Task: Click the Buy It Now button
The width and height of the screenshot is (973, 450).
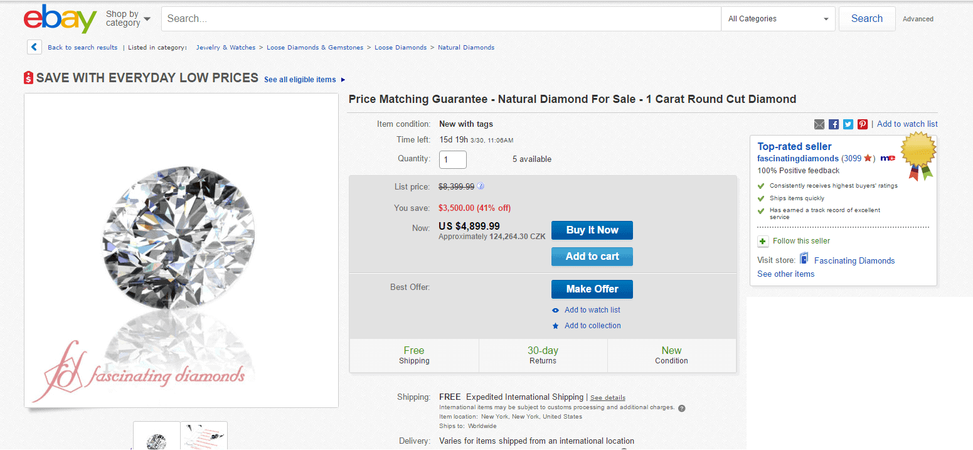Action: [x=592, y=230]
